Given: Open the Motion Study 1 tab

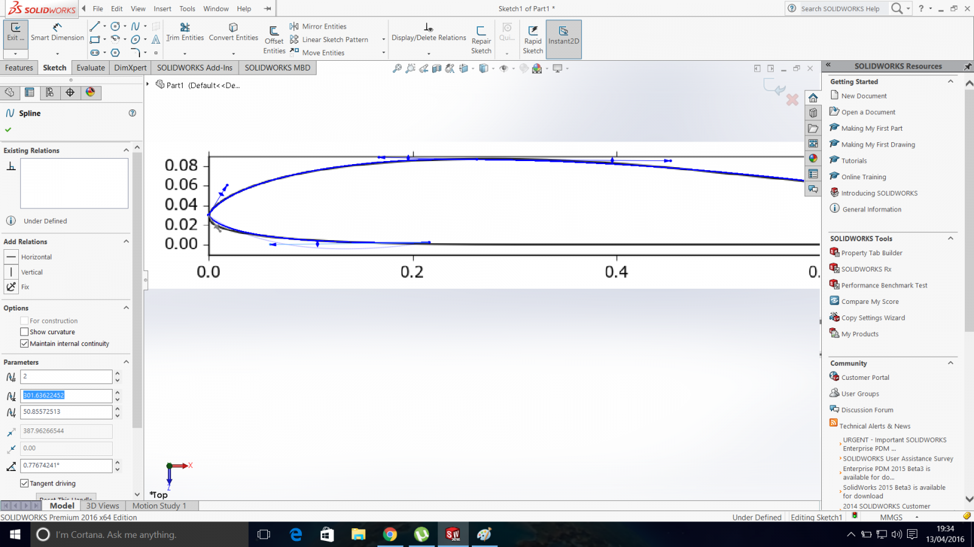Looking at the screenshot, I should click(x=159, y=506).
